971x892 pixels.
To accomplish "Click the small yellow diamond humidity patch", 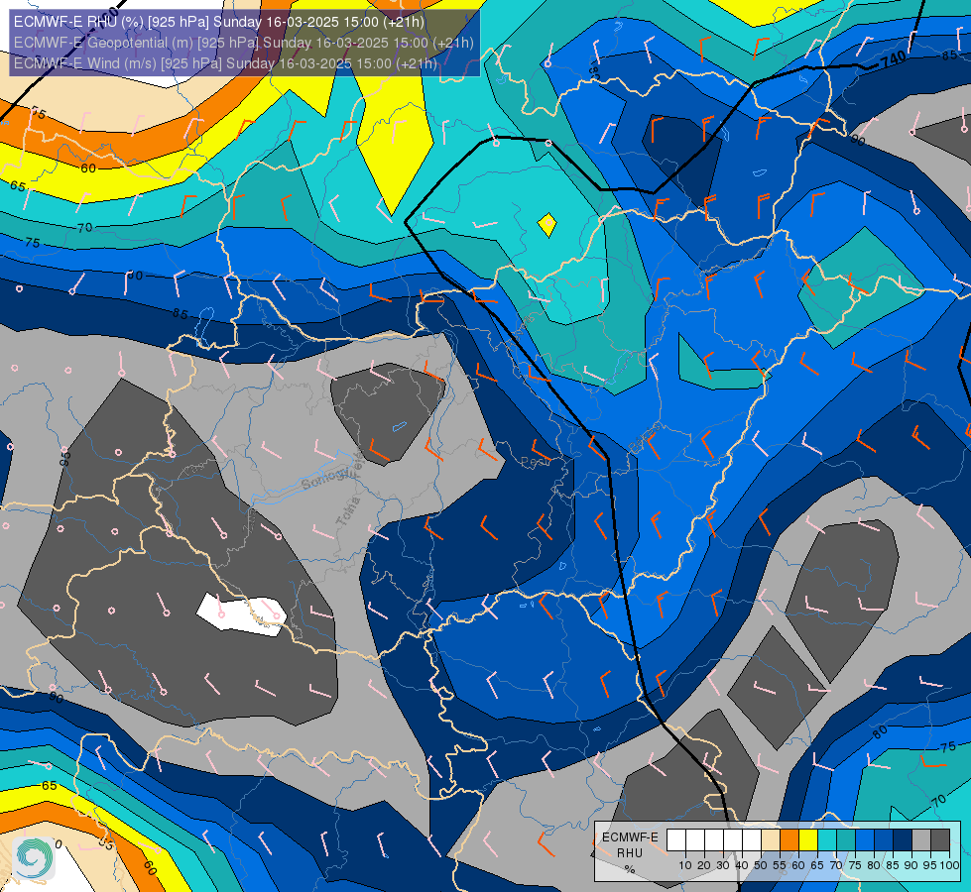I will 546,224.
